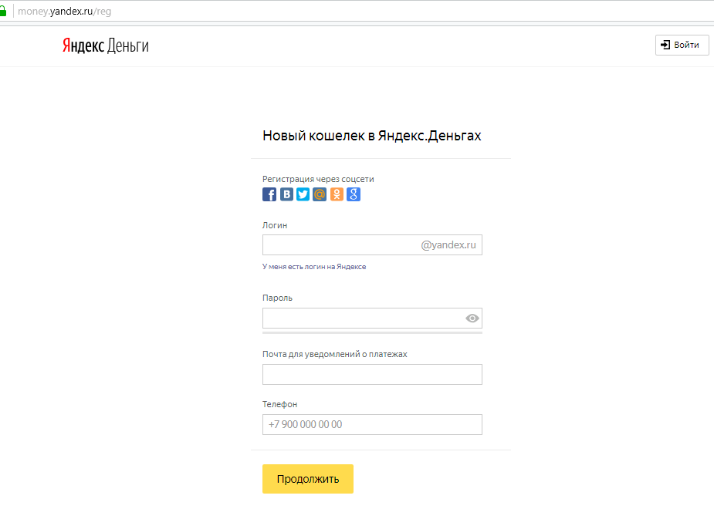Open the 'У меня есть логин на Яндексе' link

(x=314, y=267)
